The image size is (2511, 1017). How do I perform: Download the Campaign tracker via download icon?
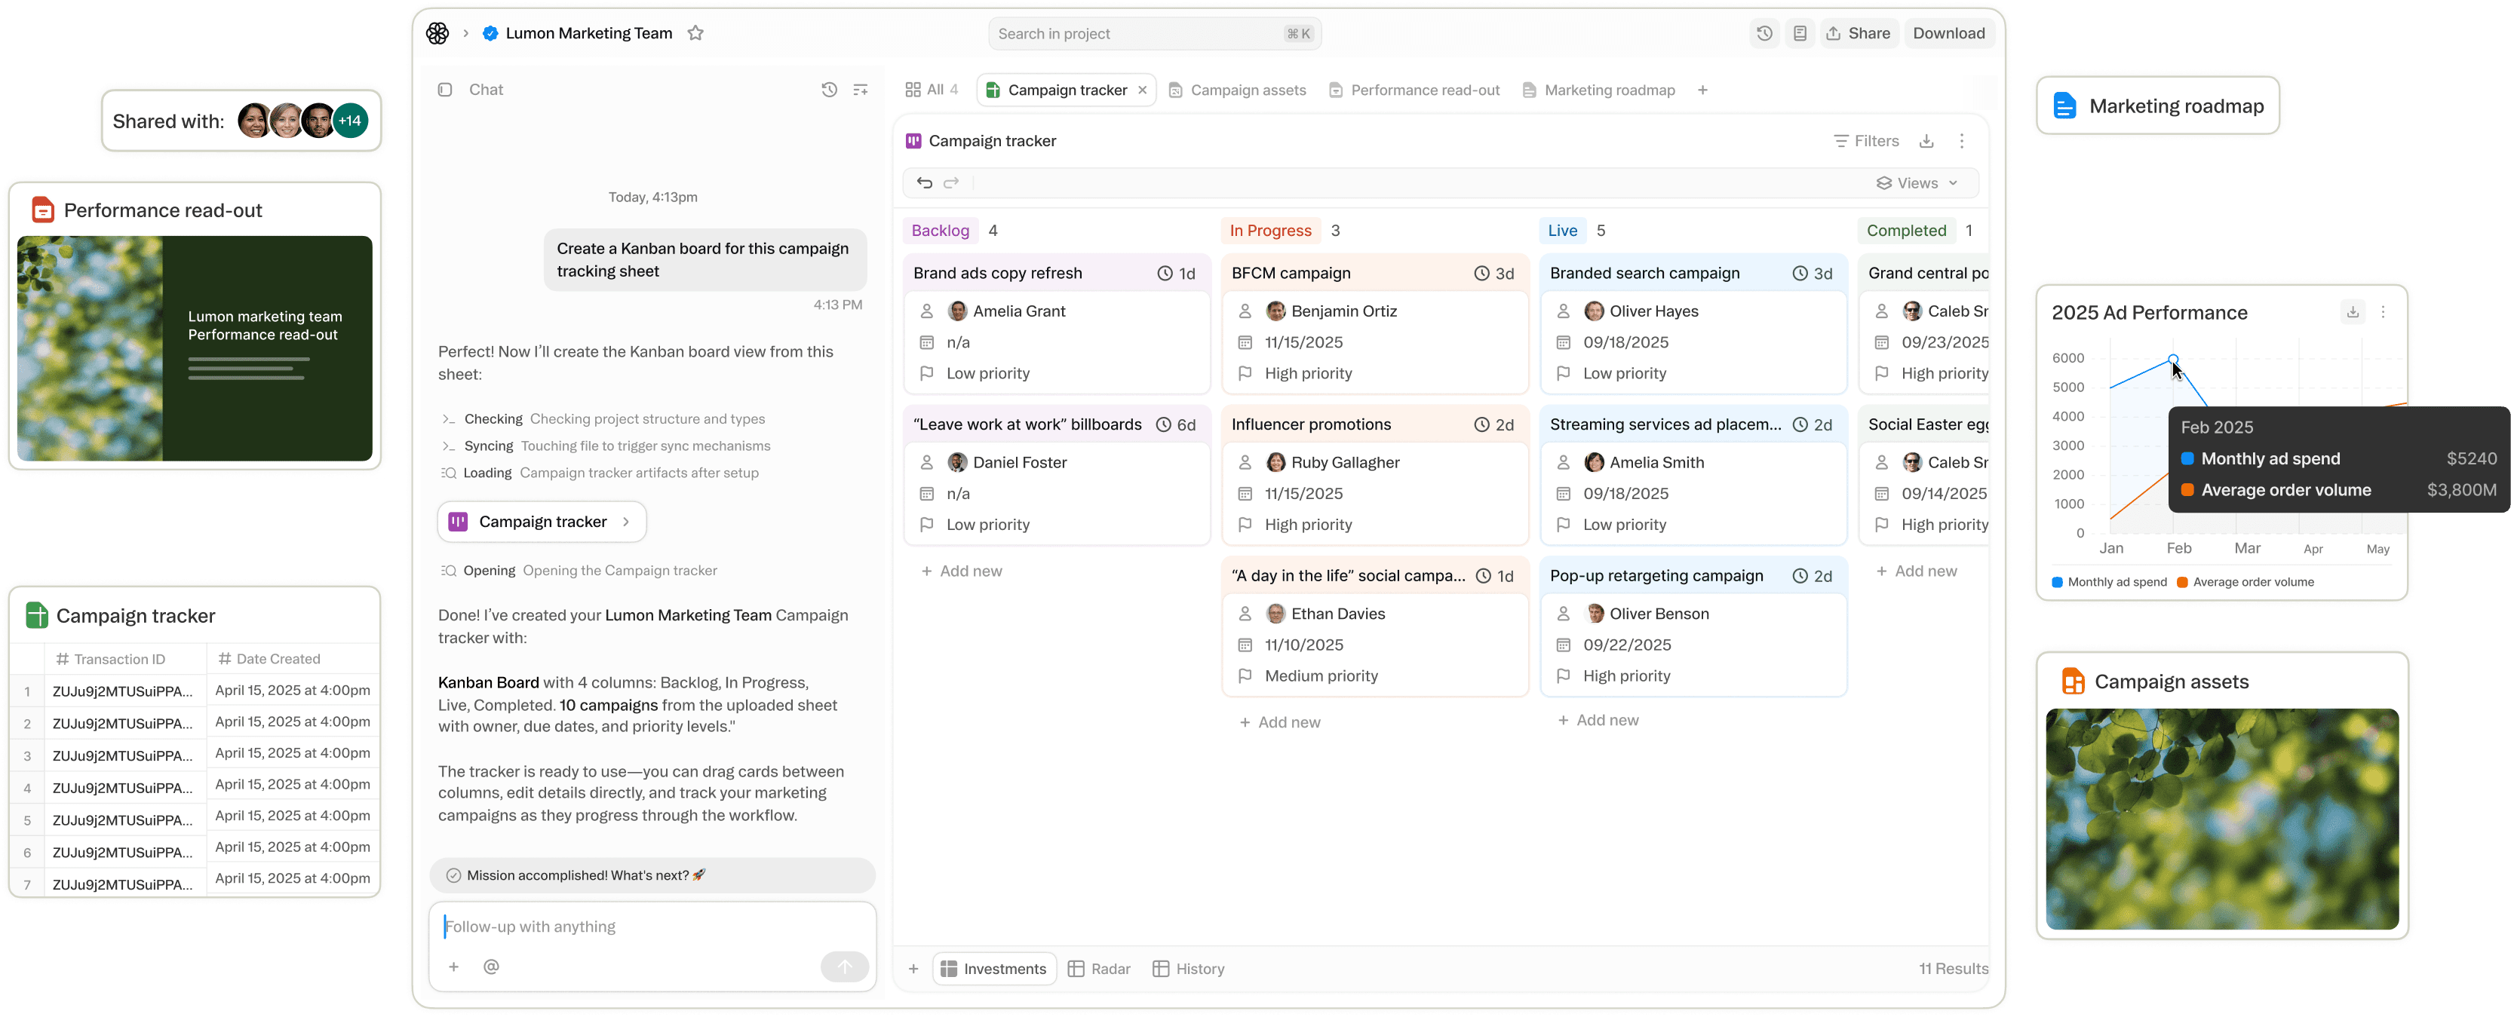click(x=1926, y=141)
